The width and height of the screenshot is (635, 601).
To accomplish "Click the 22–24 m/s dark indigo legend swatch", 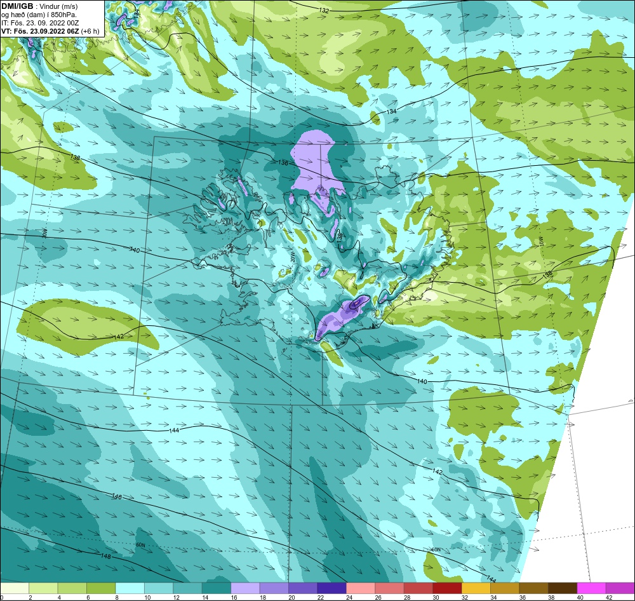I will point(331,588).
